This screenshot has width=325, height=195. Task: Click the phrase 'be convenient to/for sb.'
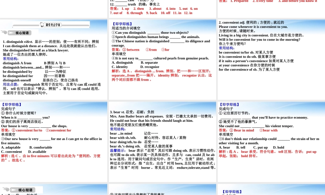[x=237, y=52]
